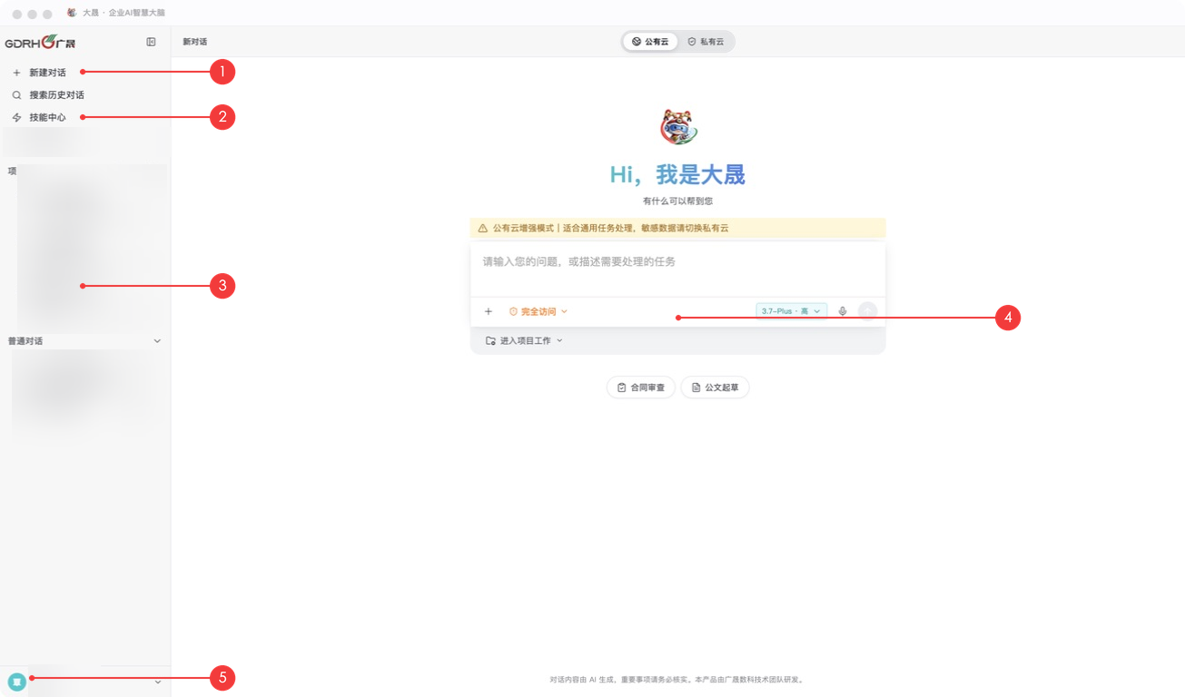The image size is (1185, 697).
Task: Focus the question input box
Action: point(677,268)
